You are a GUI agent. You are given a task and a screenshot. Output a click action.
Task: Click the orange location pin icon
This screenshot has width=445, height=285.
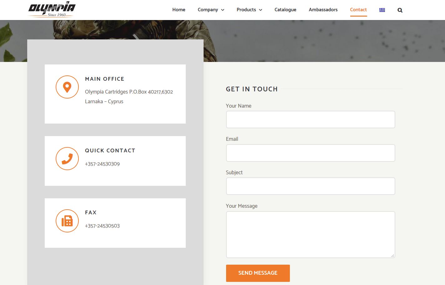coord(67,87)
